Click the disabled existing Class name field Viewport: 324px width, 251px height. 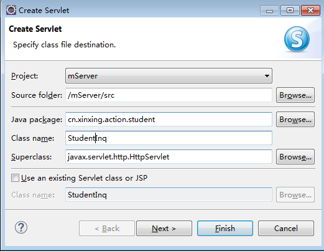pos(169,195)
